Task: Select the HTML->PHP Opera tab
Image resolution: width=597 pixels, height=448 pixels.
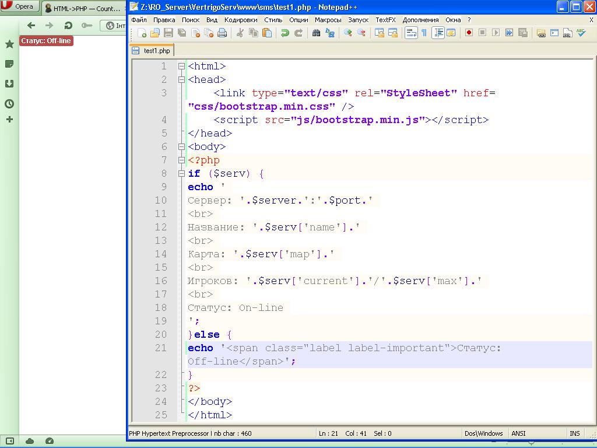Action: [83, 8]
